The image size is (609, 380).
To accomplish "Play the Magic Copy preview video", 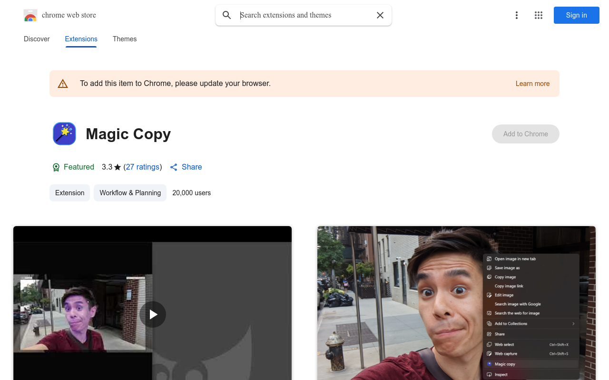I will 153,314.
